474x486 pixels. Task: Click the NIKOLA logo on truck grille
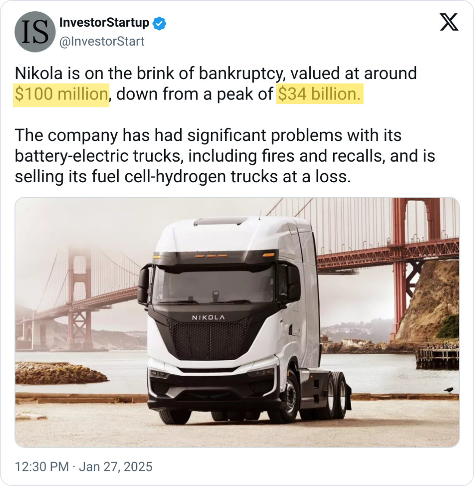[x=208, y=318]
